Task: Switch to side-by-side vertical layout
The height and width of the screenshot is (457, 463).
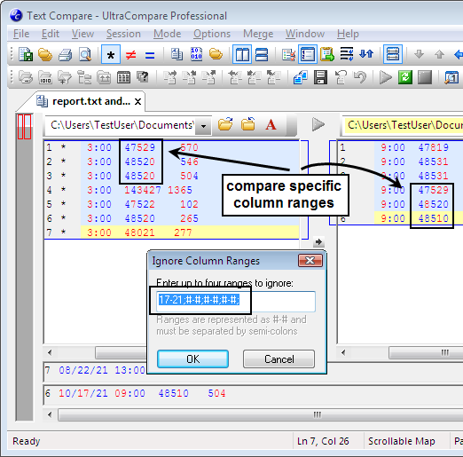Action: 242,54
